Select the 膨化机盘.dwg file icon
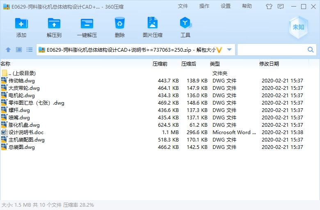Image resolution: width=320 pixels, height=210 pixels. (x=4, y=125)
